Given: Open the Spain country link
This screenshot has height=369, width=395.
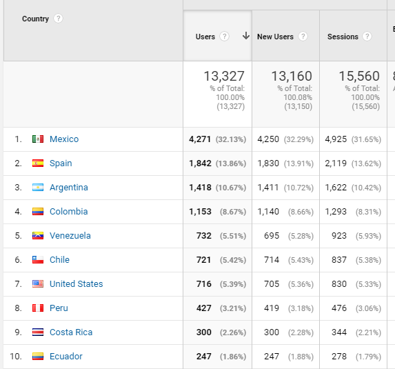Looking at the screenshot, I should (61, 163).
